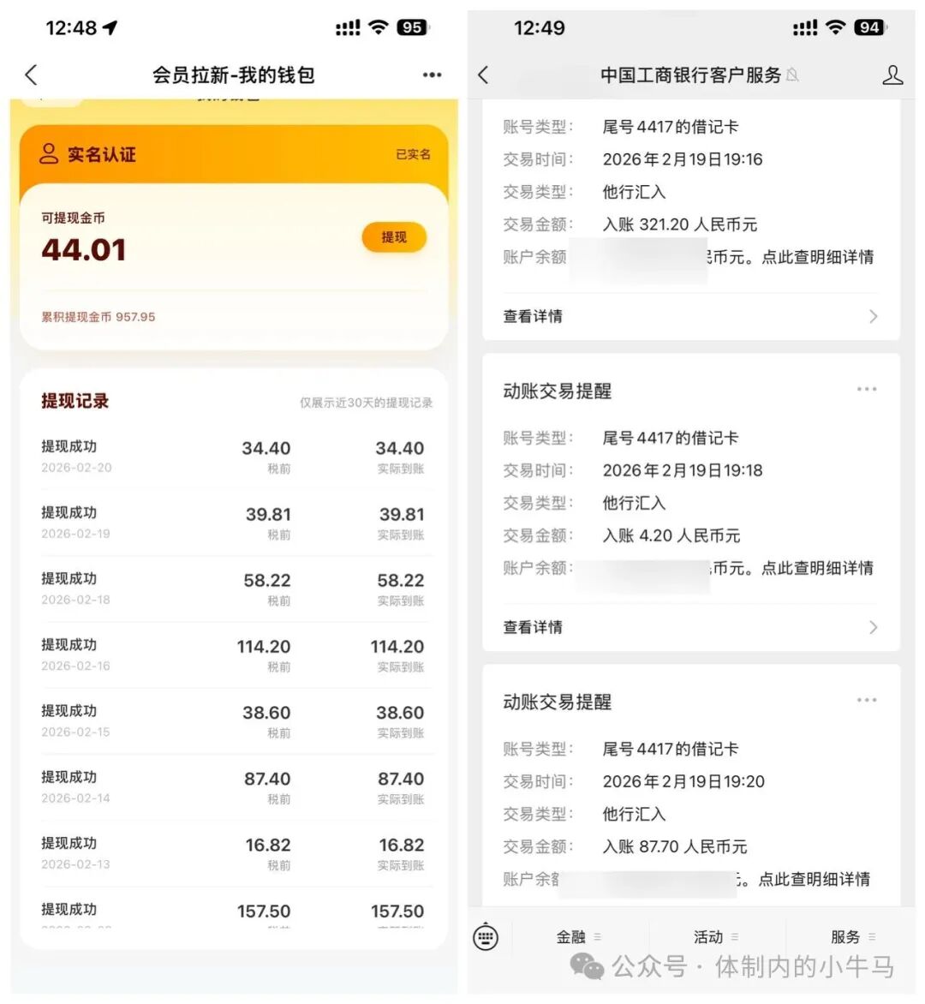Select the 2026-02-19 withdrawal record

click(x=234, y=523)
